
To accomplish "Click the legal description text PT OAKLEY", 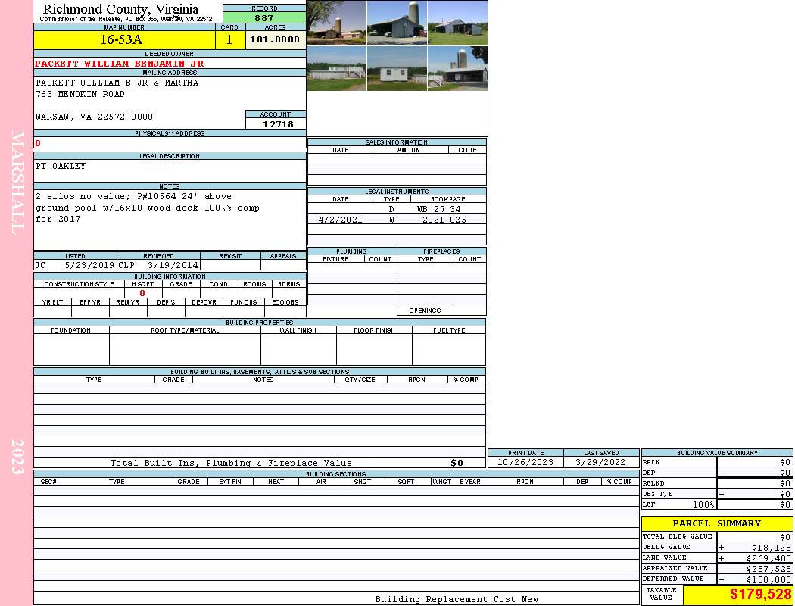I will coord(61,166).
